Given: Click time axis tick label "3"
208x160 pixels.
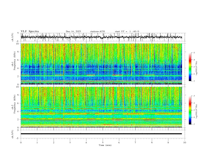Looking at the screenshot, I should [70, 142].
